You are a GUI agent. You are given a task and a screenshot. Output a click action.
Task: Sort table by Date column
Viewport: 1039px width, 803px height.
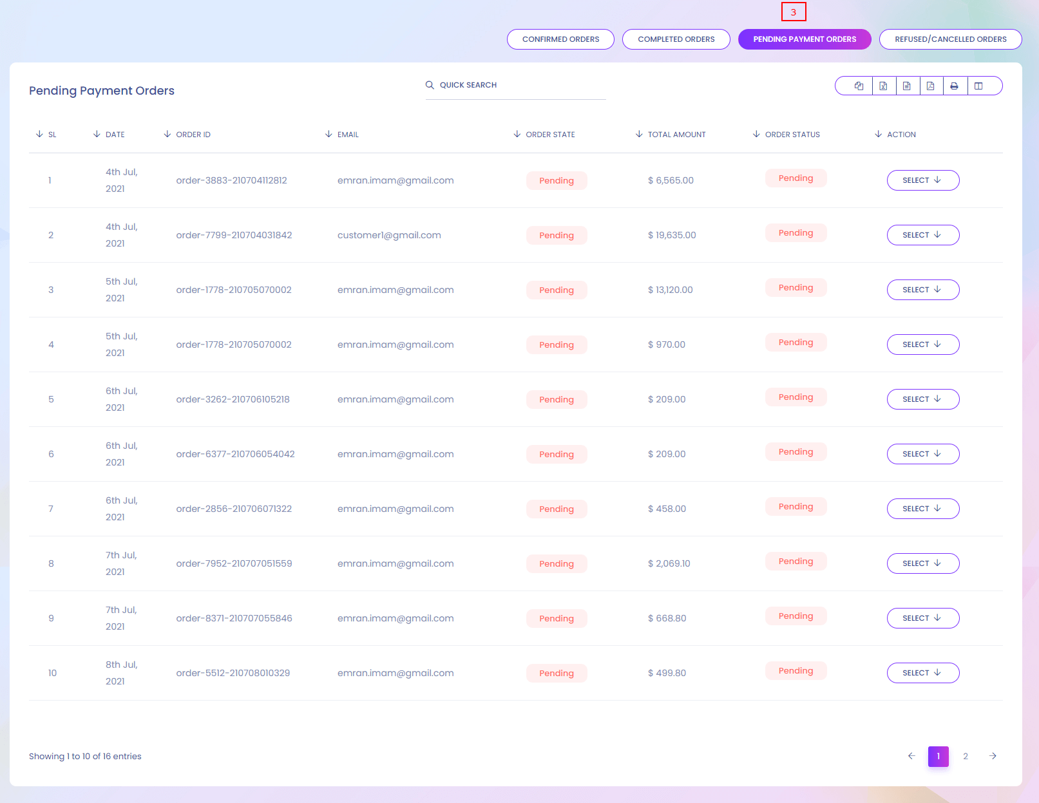pos(115,135)
